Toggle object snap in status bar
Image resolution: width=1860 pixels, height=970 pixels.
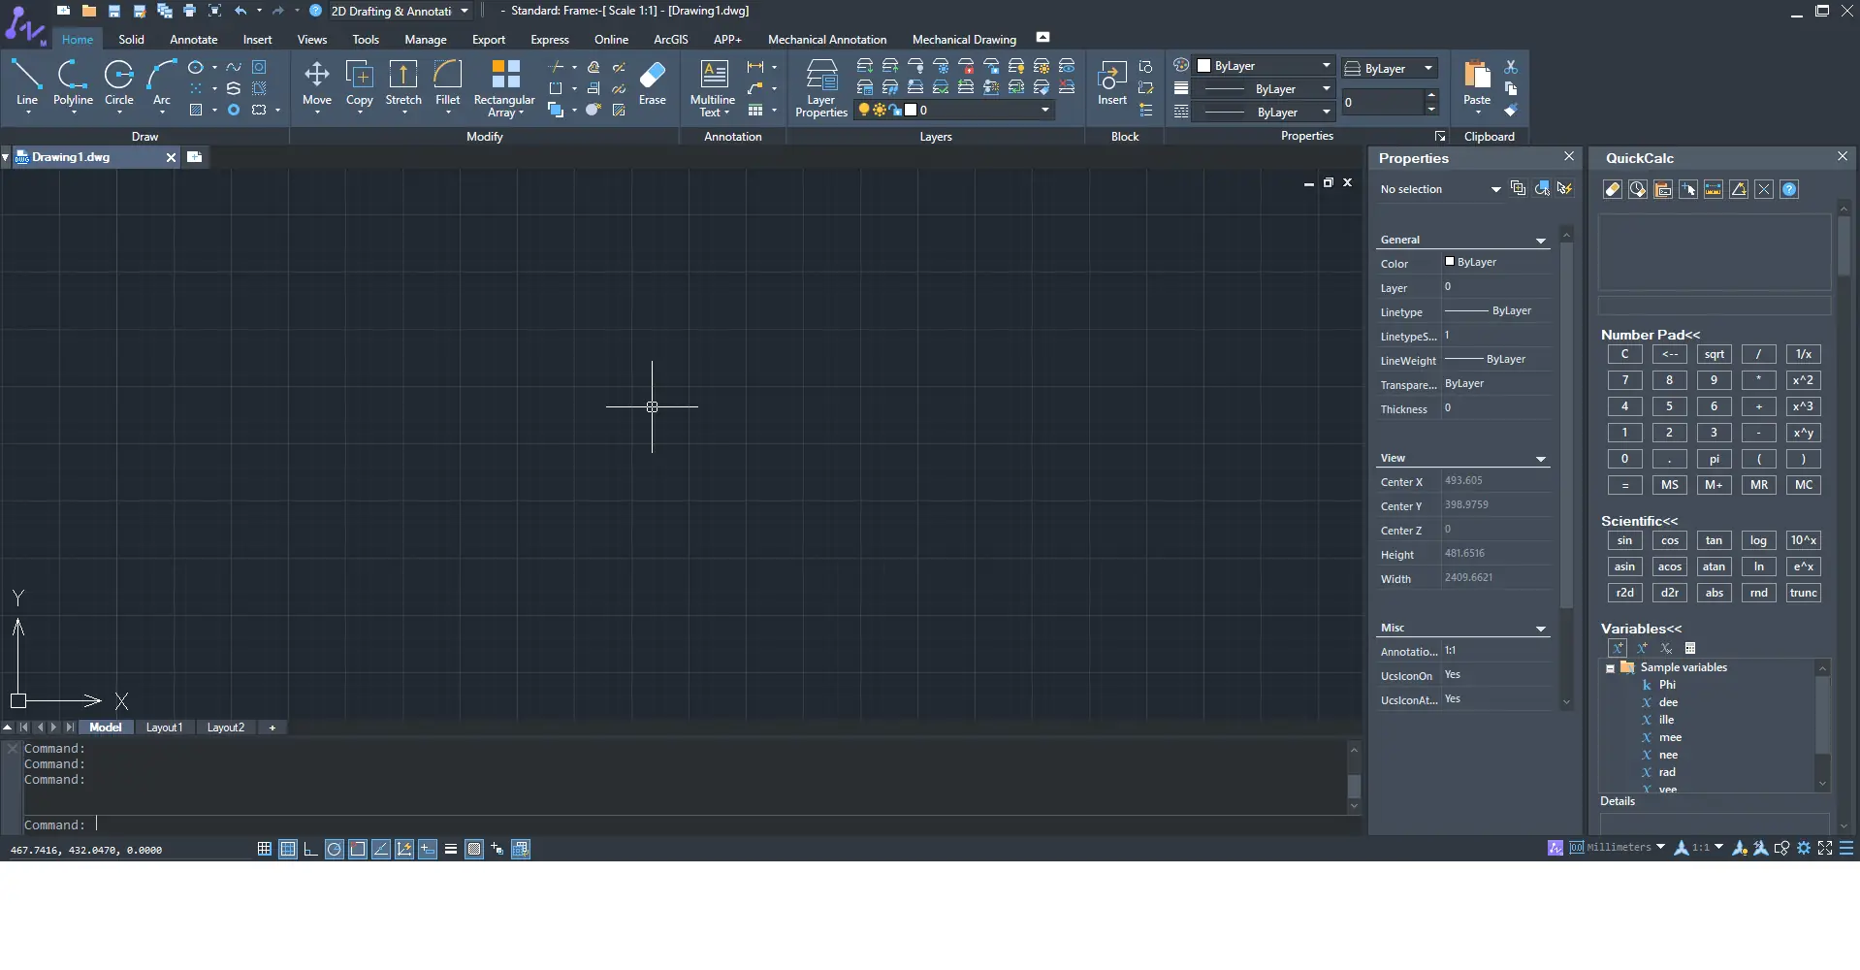point(358,849)
